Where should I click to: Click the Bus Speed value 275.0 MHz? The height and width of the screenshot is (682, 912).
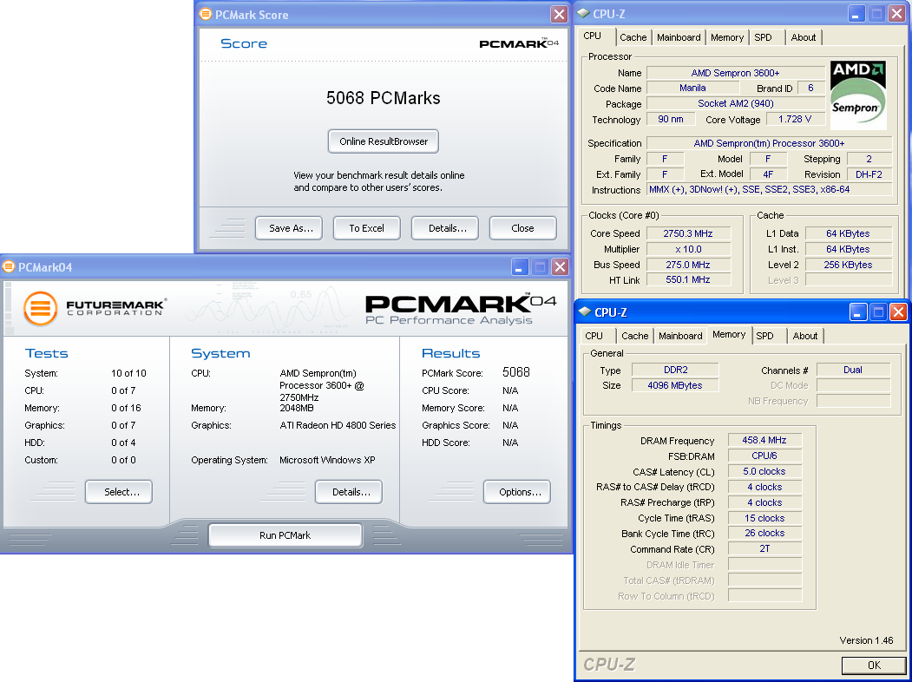(687, 265)
